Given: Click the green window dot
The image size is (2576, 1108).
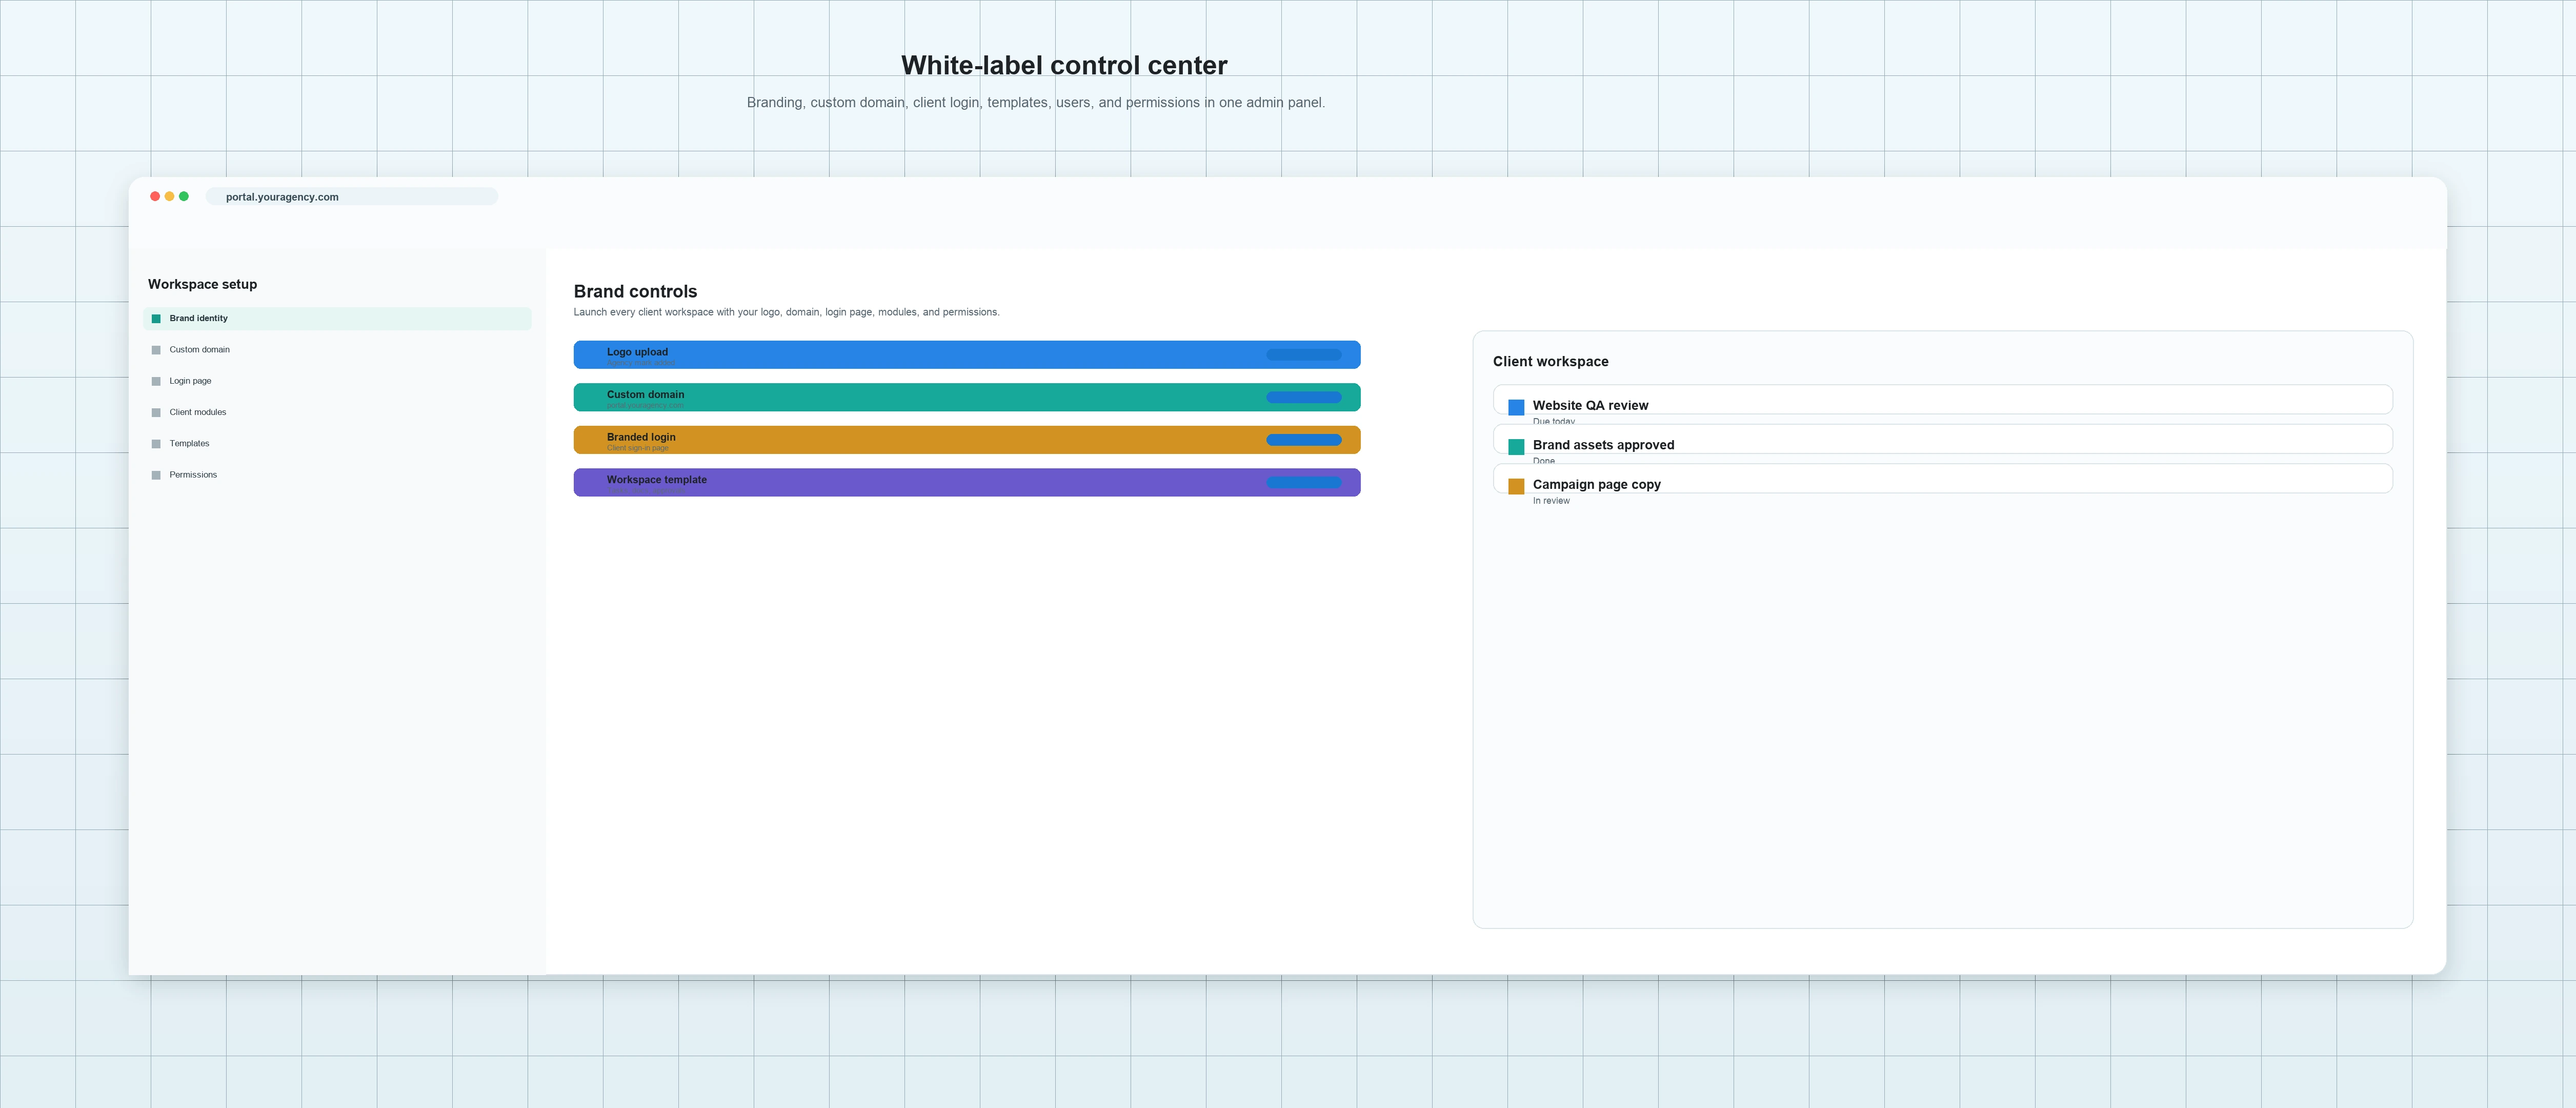Looking at the screenshot, I should click(184, 196).
